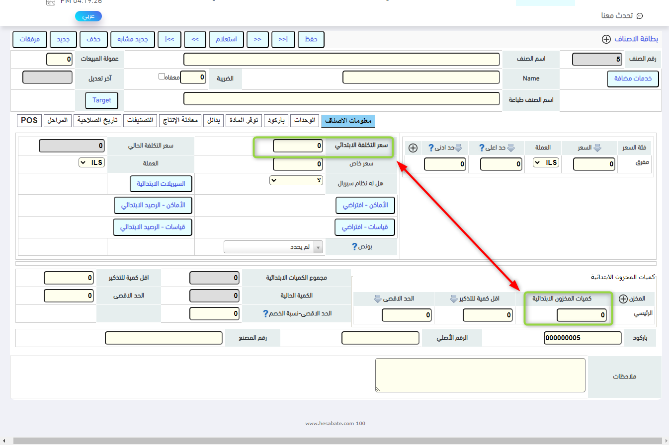Toggle the عربي language switch
This screenshot has height=445, width=669.
pyautogui.click(x=88, y=16)
